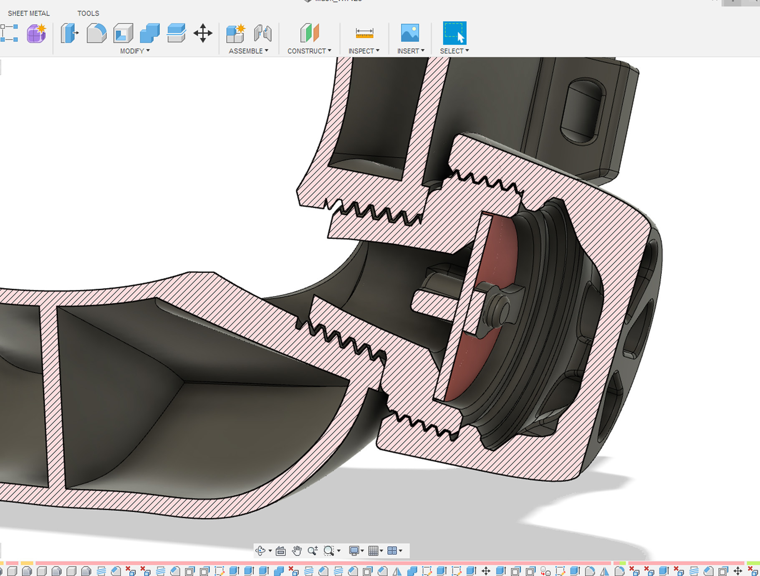This screenshot has width=760, height=576.
Task: Choose the Shell tool
Action: [x=123, y=33]
